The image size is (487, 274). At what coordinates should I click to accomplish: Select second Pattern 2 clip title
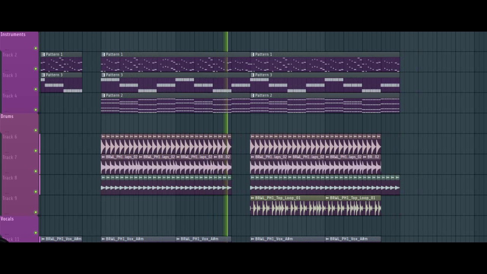tap(263, 96)
